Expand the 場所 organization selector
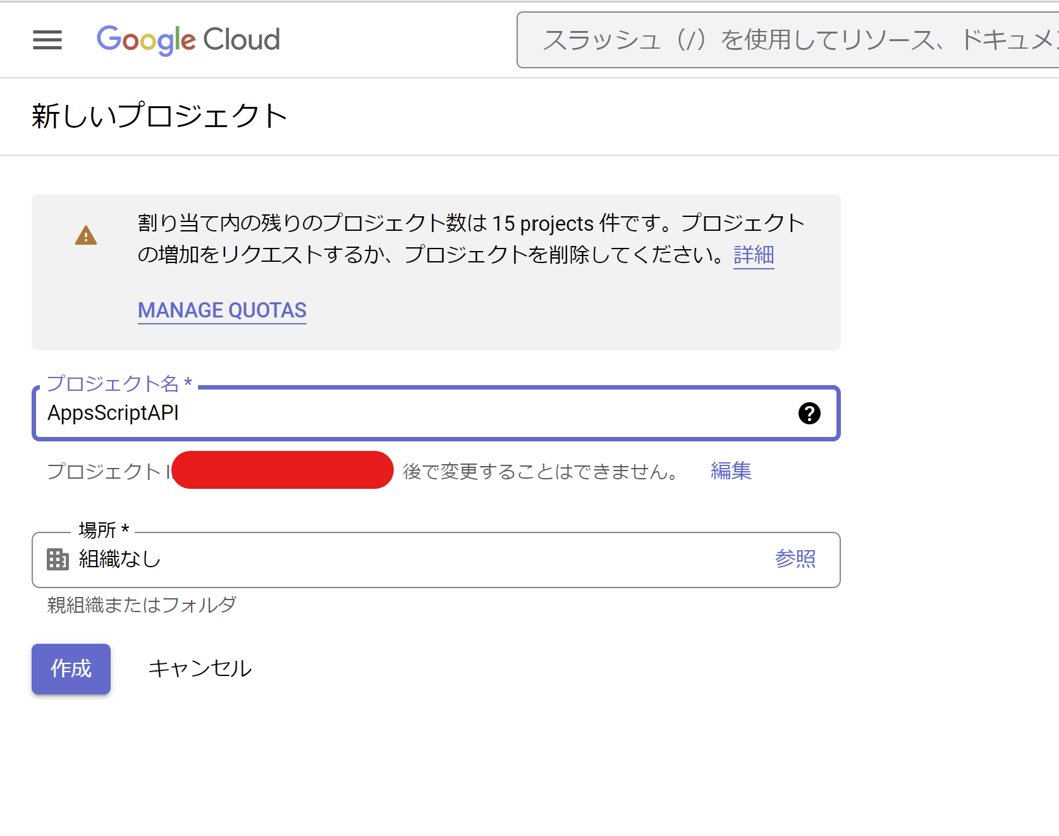 tap(436, 560)
